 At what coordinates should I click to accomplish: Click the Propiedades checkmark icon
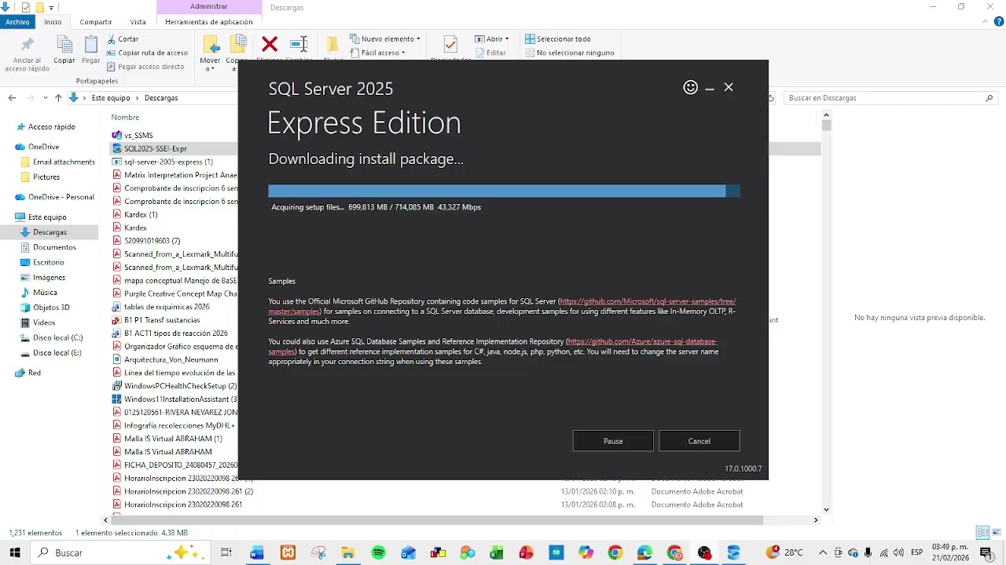[x=450, y=44]
